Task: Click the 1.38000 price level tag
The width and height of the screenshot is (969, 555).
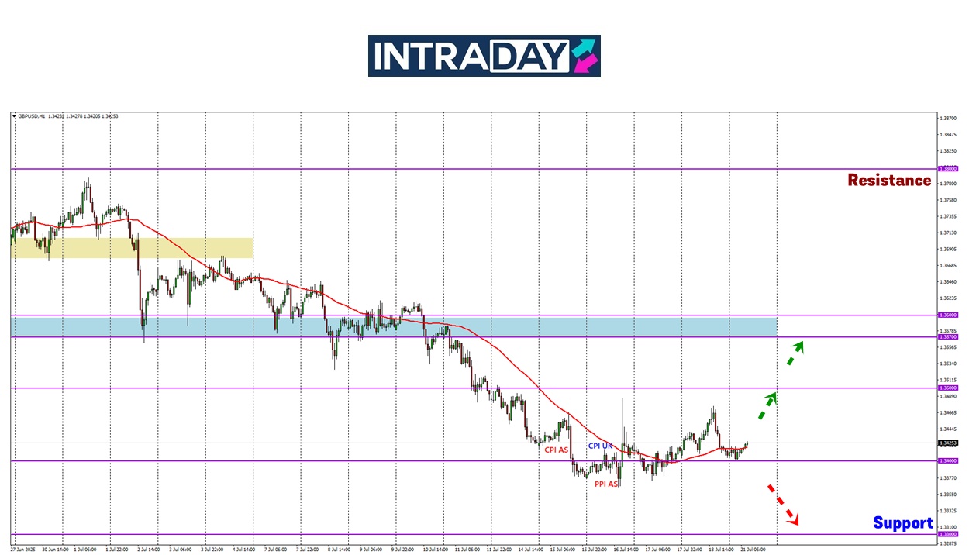Action: point(947,168)
